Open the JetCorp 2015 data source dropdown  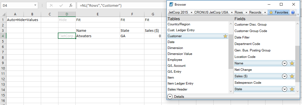coord(191,12)
